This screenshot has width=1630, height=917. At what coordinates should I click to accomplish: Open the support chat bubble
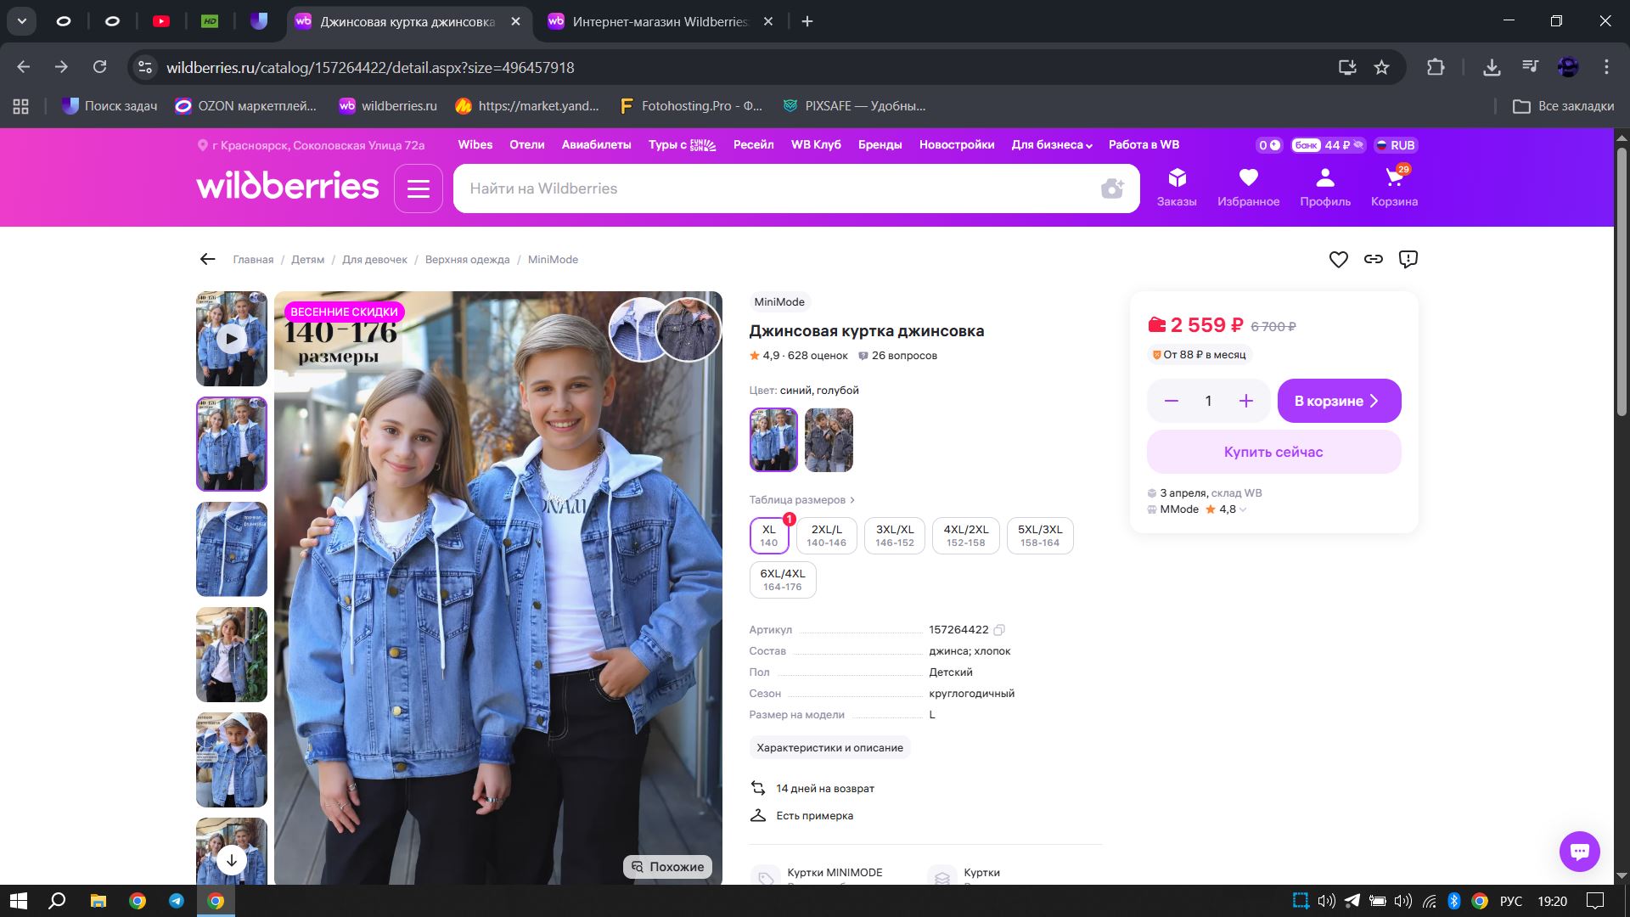pos(1579,851)
